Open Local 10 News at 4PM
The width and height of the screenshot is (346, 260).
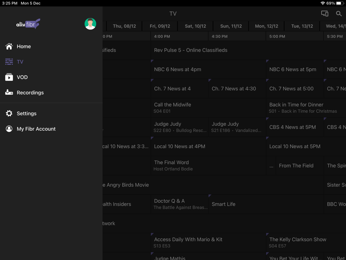[x=209, y=146]
